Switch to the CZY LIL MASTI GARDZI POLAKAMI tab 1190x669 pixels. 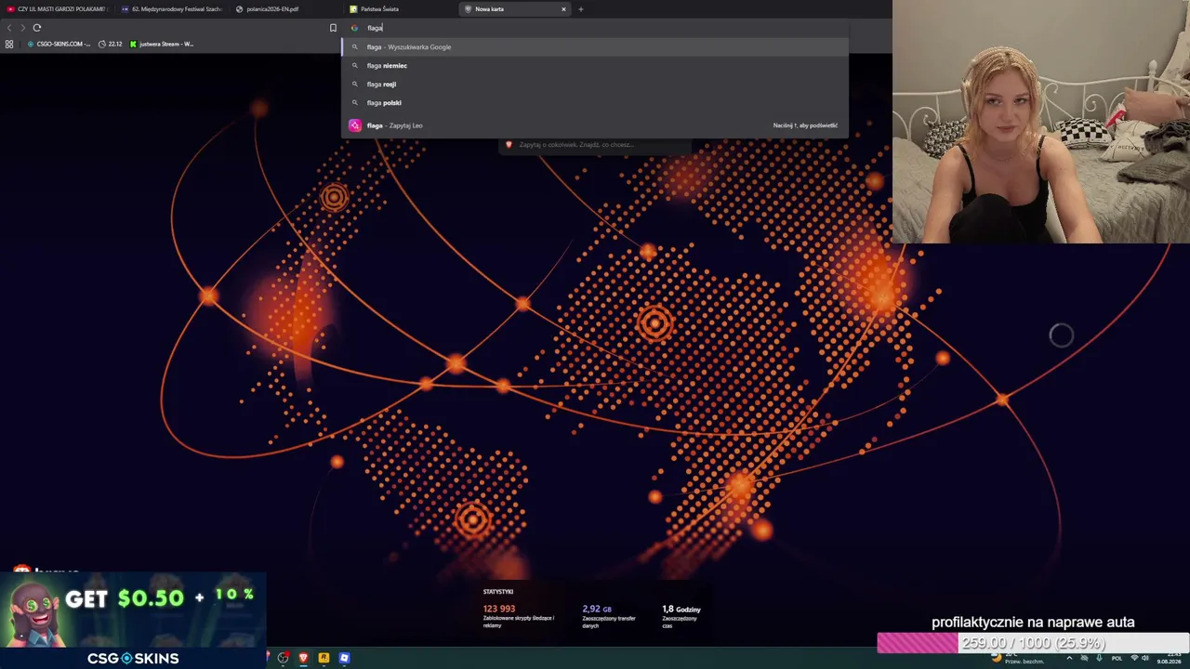pyautogui.click(x=57, y=9)
